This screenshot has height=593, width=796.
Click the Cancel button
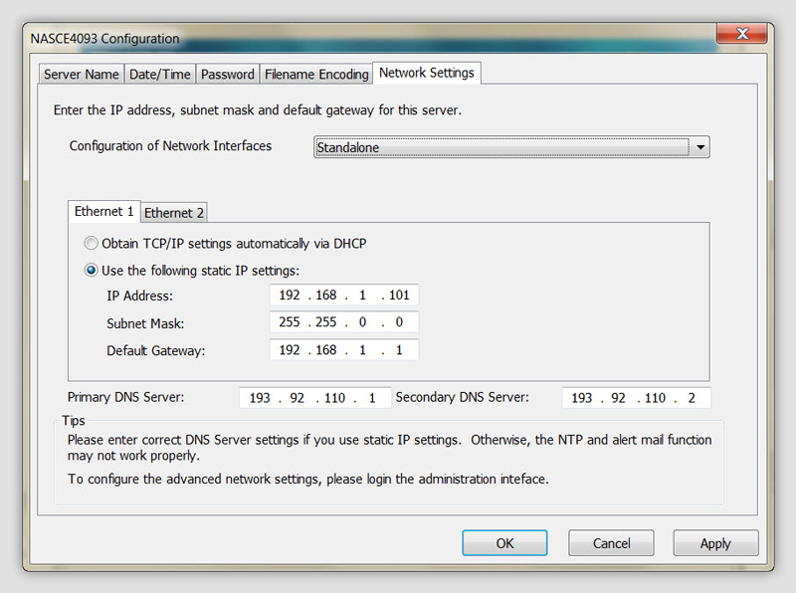pos(611,543)
